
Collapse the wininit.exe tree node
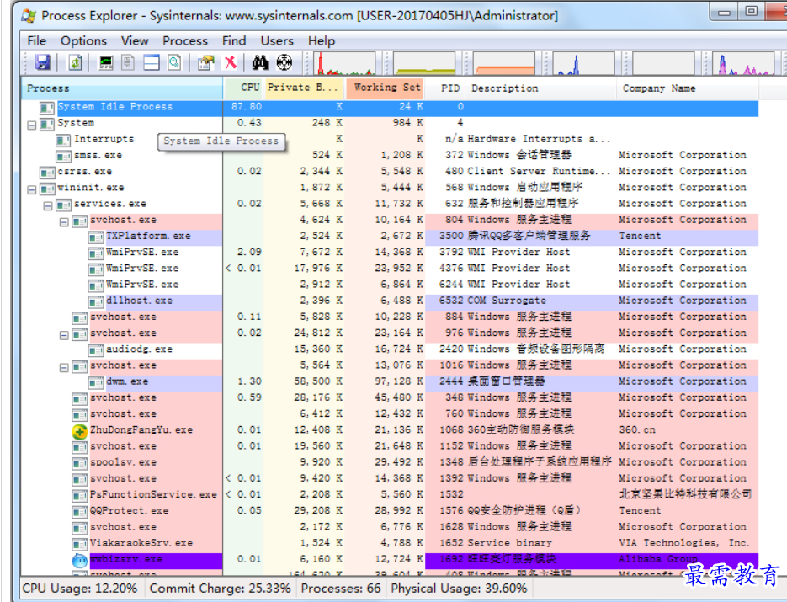pyautogui.click(x=32, y=189)
